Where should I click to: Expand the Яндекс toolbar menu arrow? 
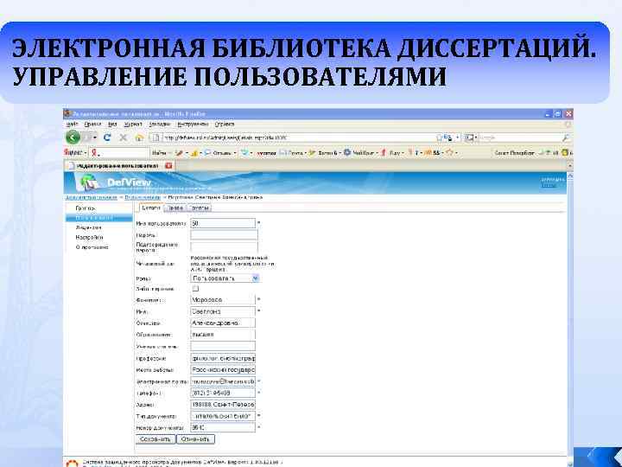click(86, 153)
